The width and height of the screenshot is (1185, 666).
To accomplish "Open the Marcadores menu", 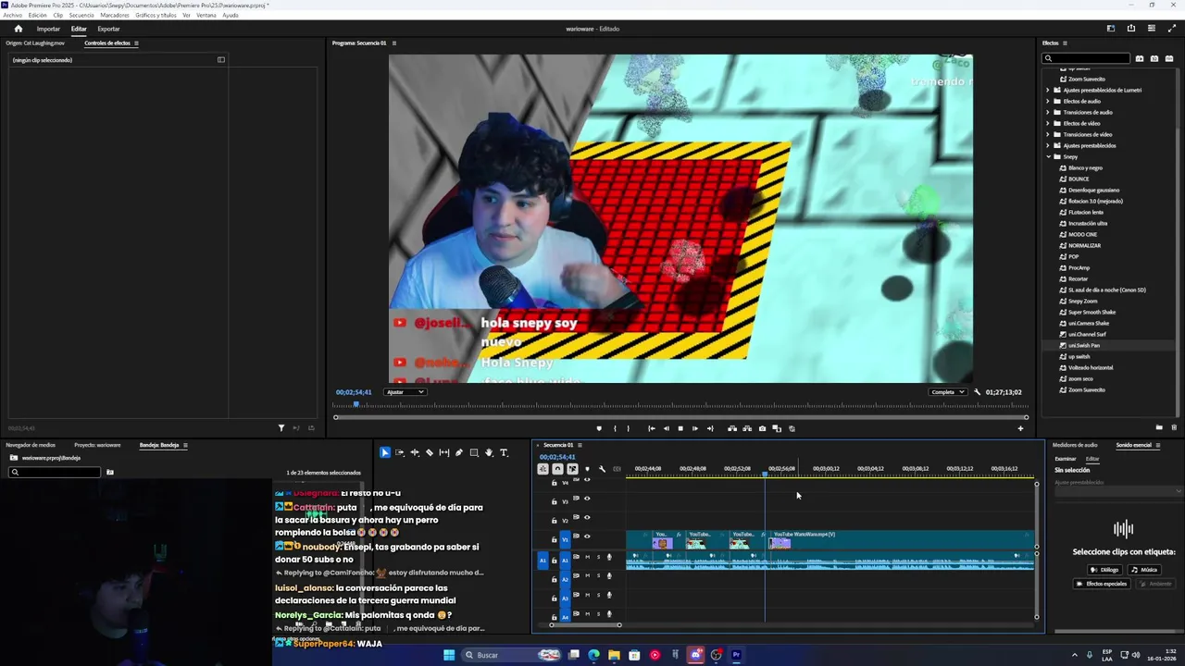I will coord(115,15).
